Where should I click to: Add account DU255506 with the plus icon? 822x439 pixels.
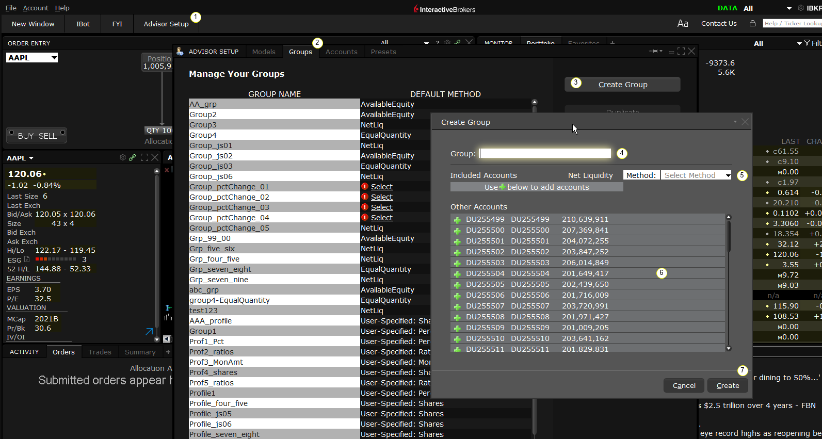tap(457, 296)
